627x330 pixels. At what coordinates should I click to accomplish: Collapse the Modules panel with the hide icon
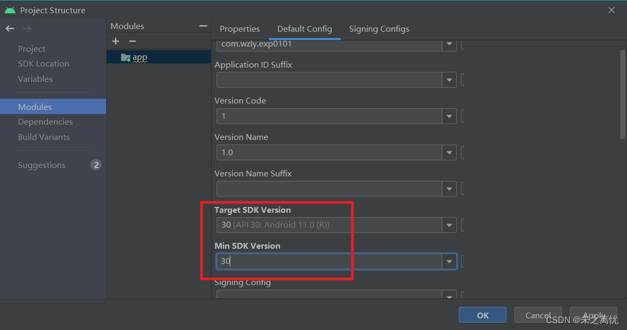point(203,26)
